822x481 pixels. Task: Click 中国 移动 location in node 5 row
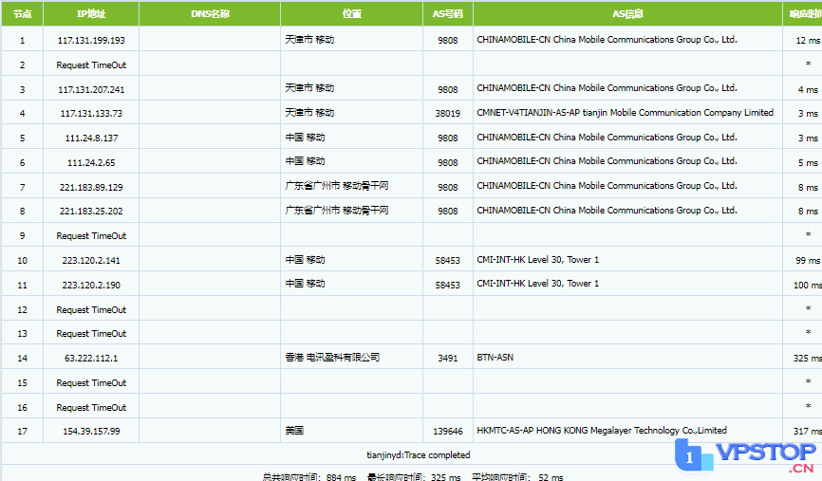(x=305, y=138)
